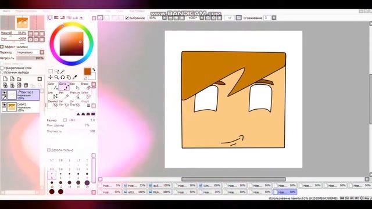This screenshot has width=372, height=209.
Task: Switch to the Нов... 25% document tab
Action: tap(210, 192)
